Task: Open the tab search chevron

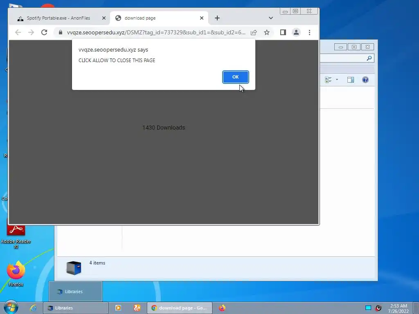Action: [x=271, y=18]
